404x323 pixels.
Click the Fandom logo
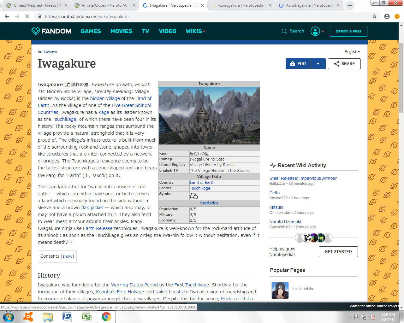point(51,31)
